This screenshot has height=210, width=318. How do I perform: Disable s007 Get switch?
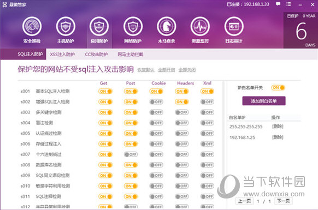click(x=105, y=154)
